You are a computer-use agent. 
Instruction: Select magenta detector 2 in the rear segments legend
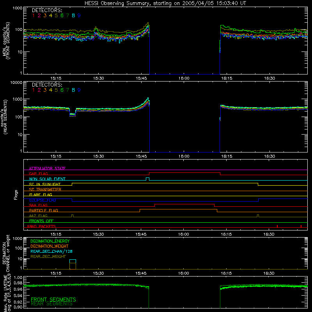(39, 90)
